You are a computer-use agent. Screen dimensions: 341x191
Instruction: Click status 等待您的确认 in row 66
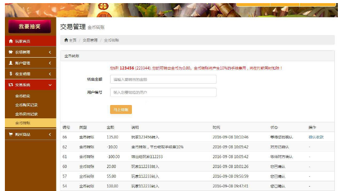click(282, 137)
